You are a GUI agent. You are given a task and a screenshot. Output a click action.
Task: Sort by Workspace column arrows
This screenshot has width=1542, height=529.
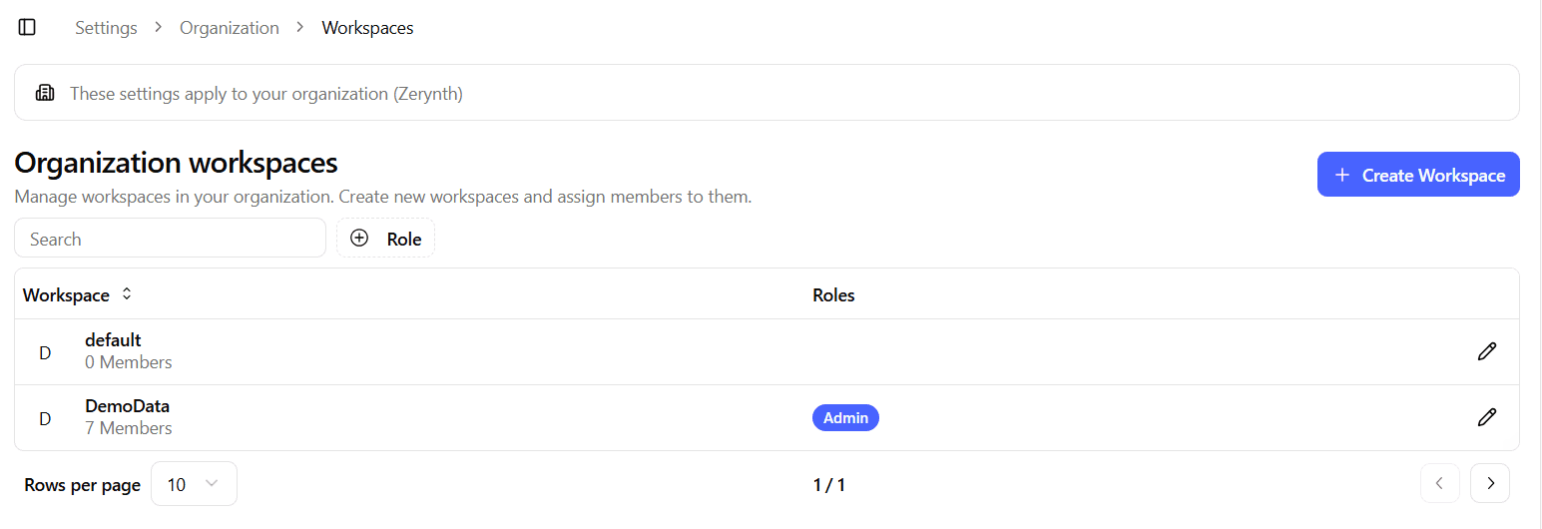(127, 294)
